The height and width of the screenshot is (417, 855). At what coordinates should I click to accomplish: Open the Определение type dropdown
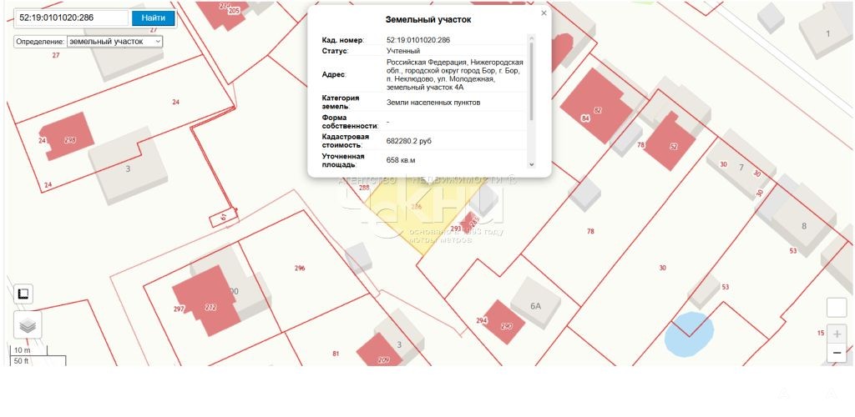point(115,41)
